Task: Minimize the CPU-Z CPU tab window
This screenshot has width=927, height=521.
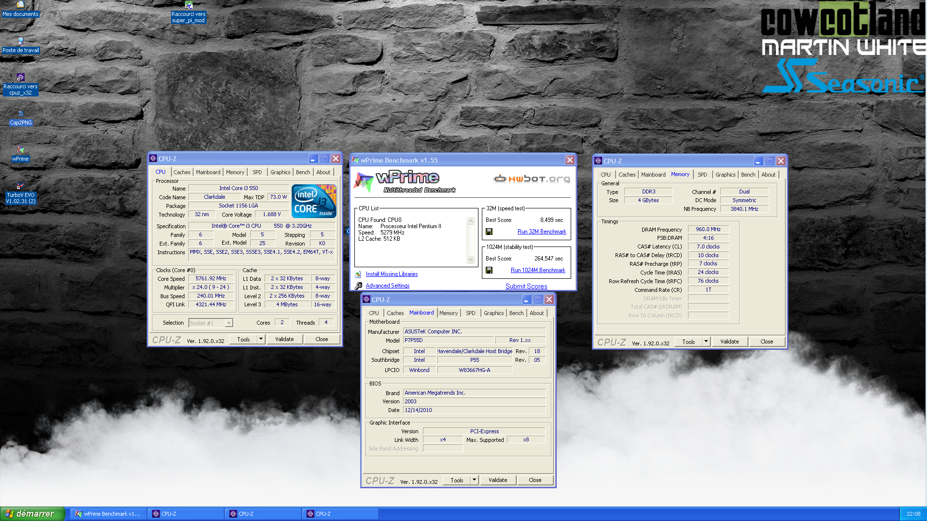Action: pos(313,159)
